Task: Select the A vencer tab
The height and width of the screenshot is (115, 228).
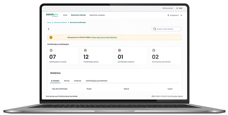Action: click(x=55, y=81)
